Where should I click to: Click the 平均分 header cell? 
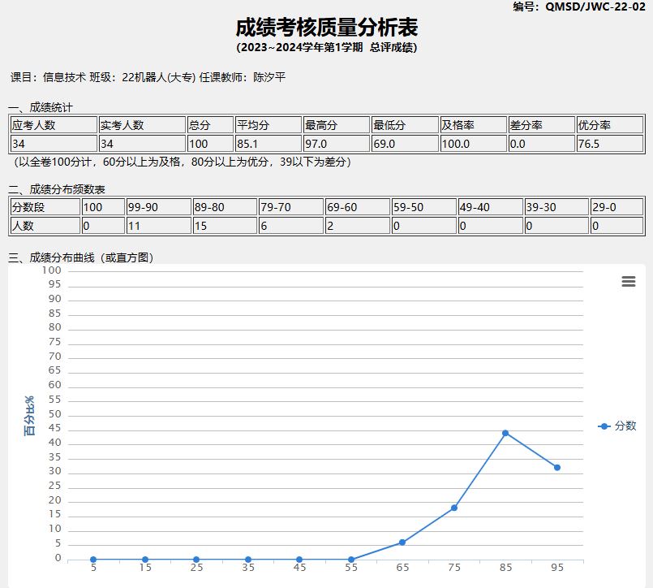click(269, 125)
